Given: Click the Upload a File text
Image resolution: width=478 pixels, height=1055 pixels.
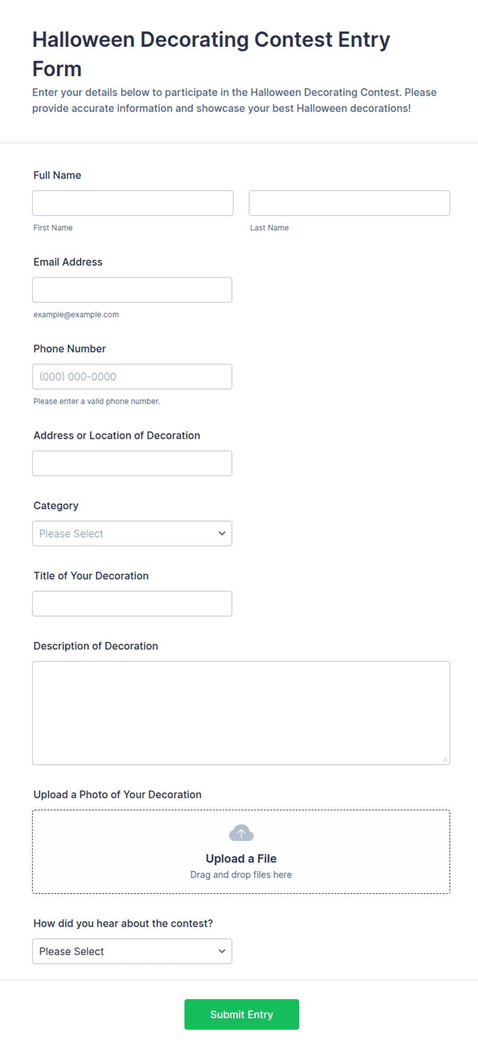Looking at the screenshot, I should (241, 859).
